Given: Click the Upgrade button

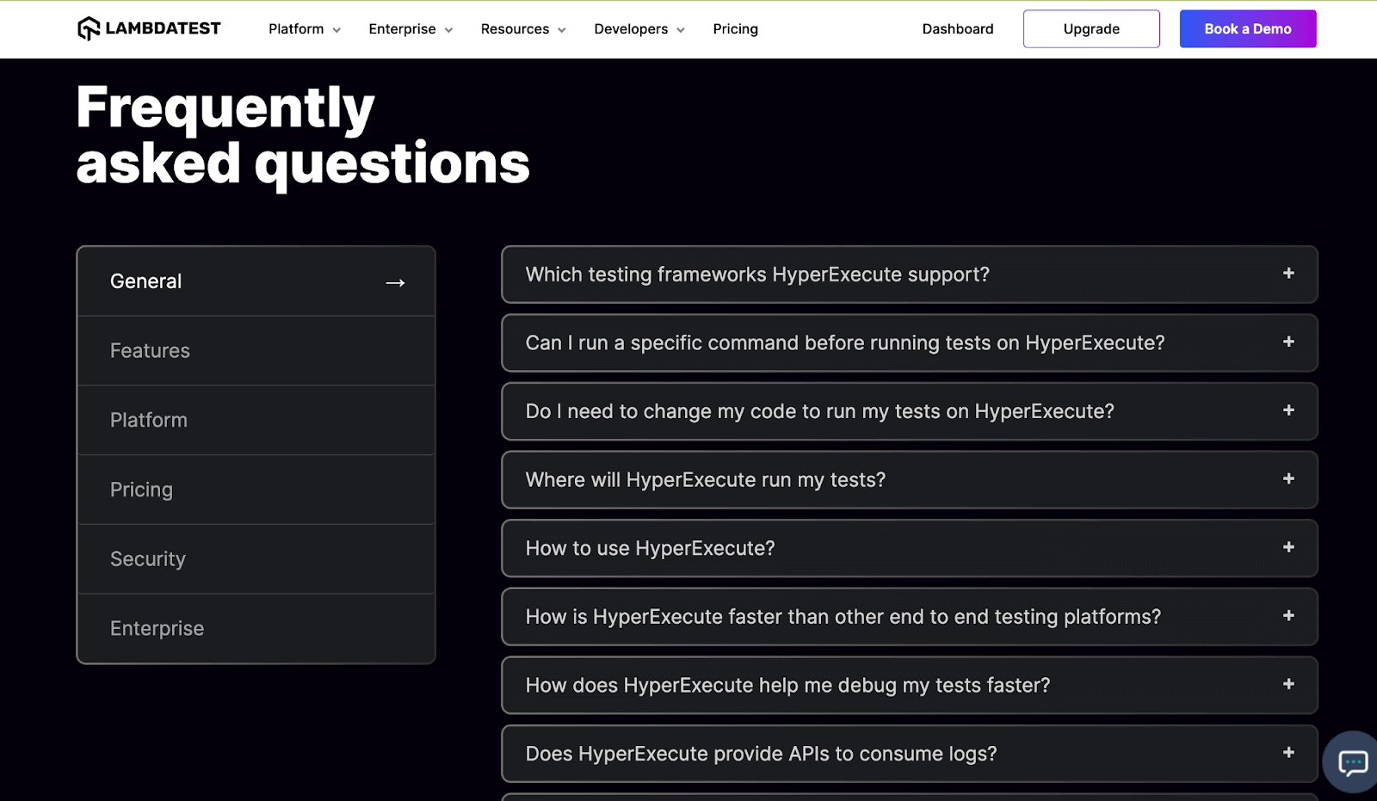Looking at the screenshot, I should coord(1090,28).
